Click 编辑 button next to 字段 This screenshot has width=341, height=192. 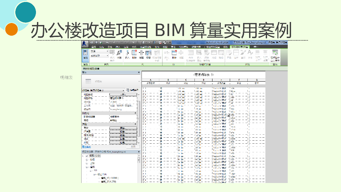tap(123, 128)
